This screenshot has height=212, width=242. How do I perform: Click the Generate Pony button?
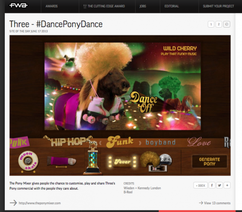(210, 162)
